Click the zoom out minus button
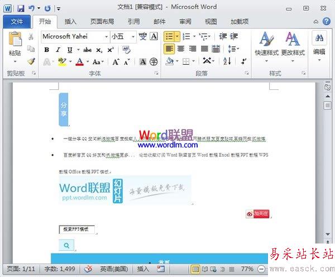This screenshot has height=277, width=335. click(x=261, y=269)
